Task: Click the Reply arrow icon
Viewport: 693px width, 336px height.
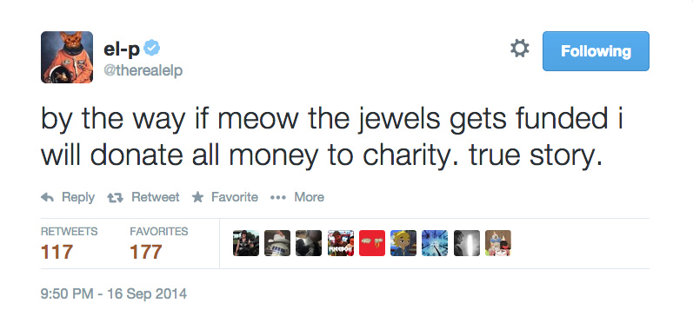Action: click(x=47, y=197)
